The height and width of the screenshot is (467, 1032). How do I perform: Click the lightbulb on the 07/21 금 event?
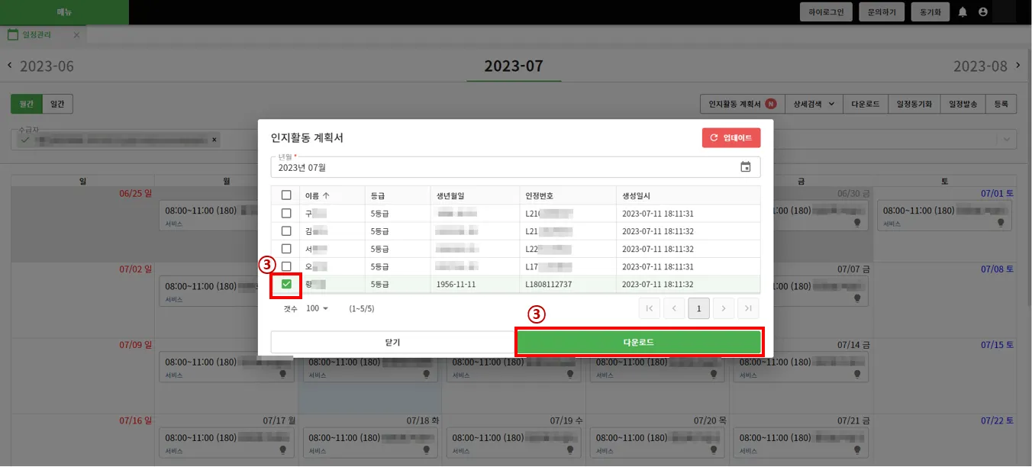pyautogui.click(x=856, y=450)
